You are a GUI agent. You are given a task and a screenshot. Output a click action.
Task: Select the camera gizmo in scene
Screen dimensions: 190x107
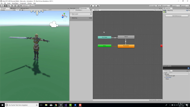coord(54,24)
